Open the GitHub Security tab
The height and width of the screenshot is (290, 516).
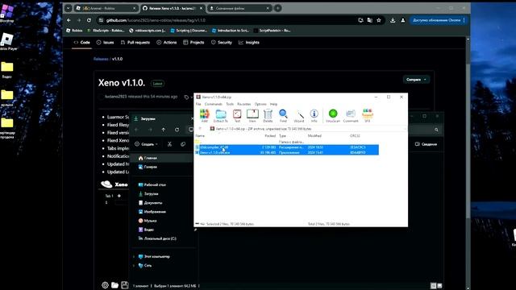[x=221, y=43]
